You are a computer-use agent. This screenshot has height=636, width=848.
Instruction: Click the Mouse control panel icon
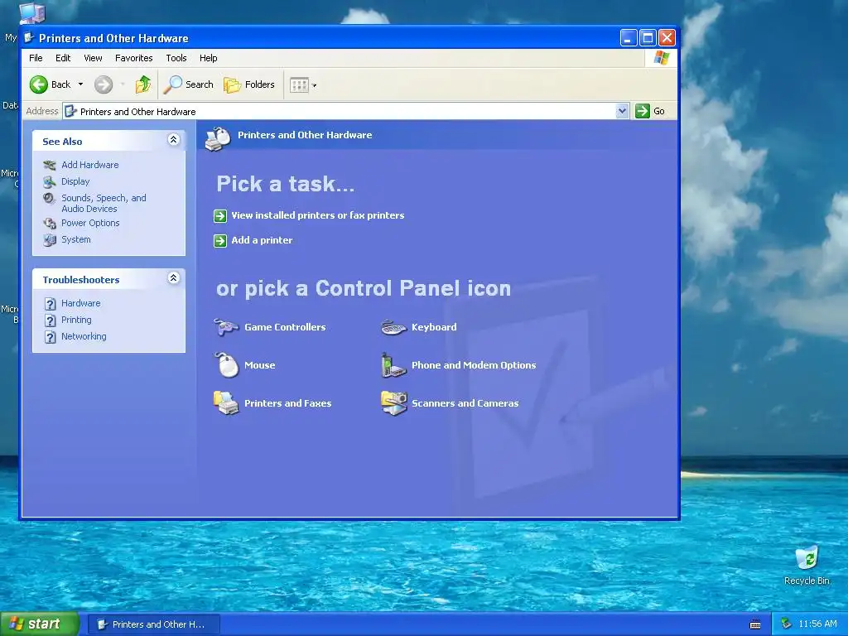227,365
